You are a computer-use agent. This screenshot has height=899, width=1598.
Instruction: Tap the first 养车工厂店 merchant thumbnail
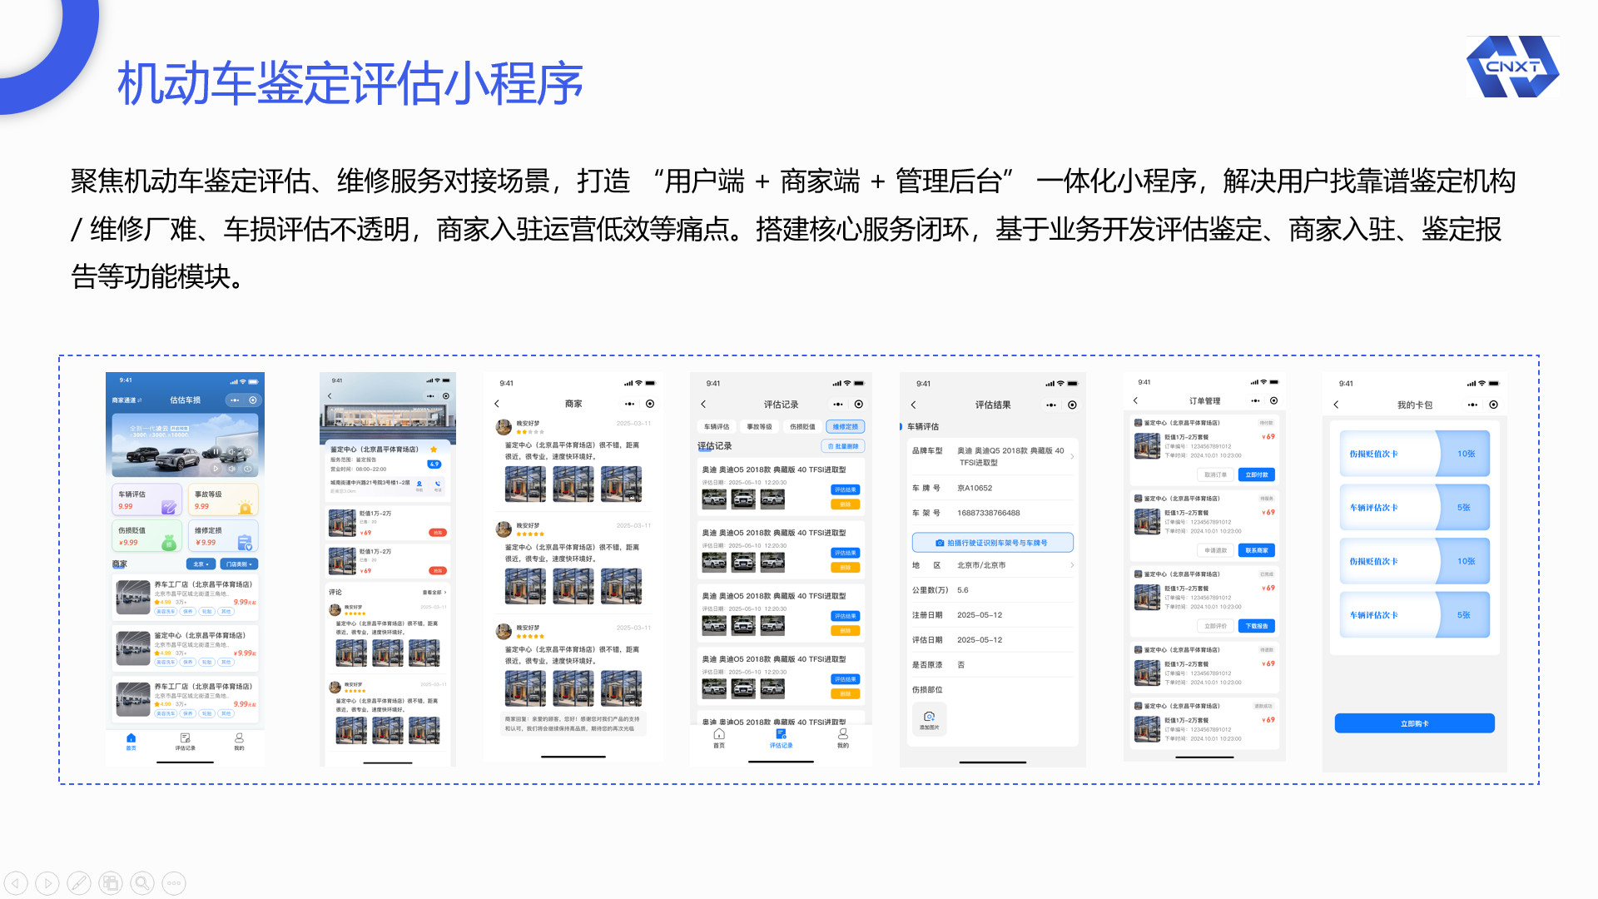click(x=133, y=598)
